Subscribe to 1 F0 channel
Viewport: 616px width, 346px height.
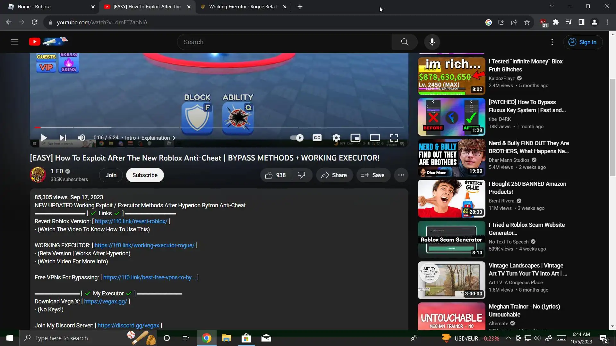(145, 175)
